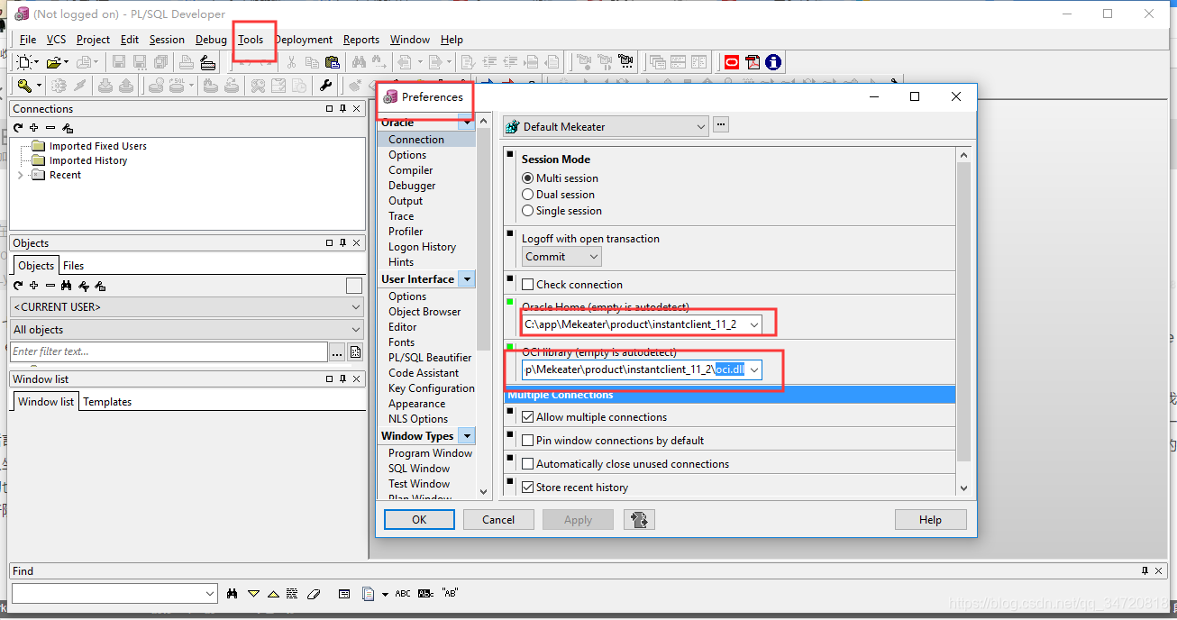This screenshot has height=620, width=1177.
Task: Toggle ABC case sensitive search option
Action: (403, 594)
